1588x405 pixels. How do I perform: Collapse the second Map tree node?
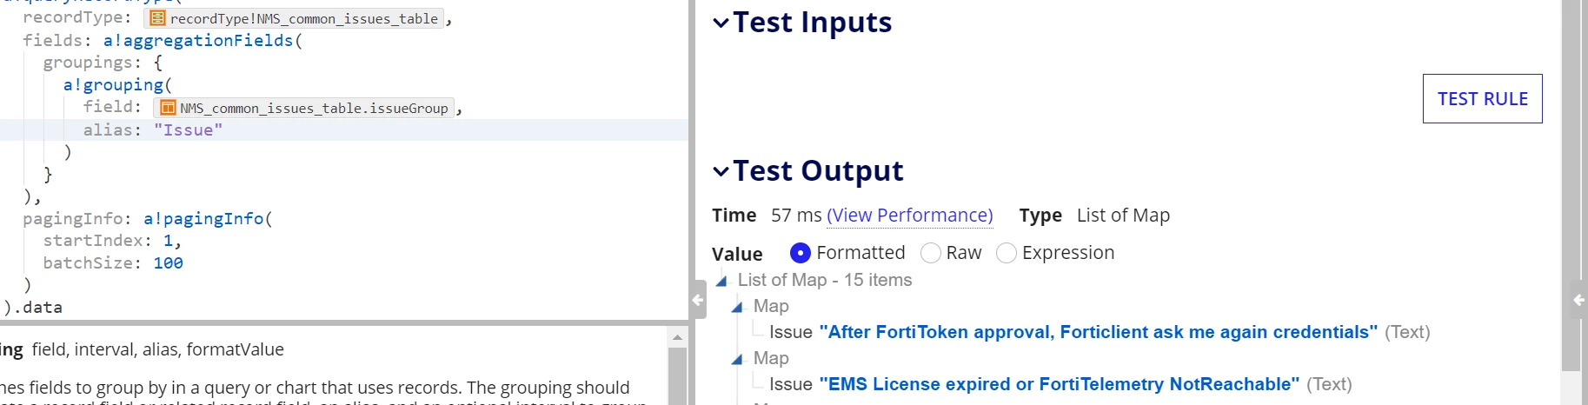tap(737, 359)
